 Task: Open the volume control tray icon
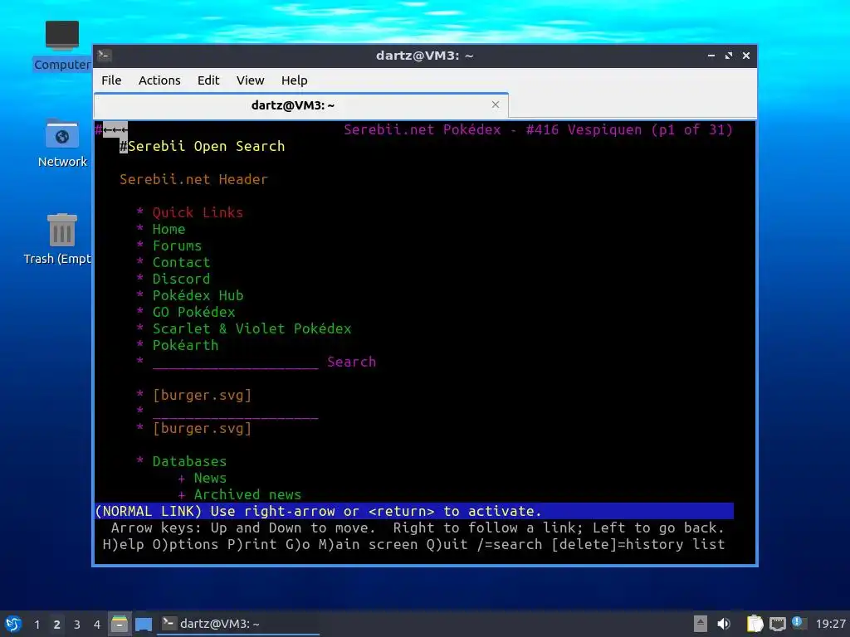[x=724, y=624]
